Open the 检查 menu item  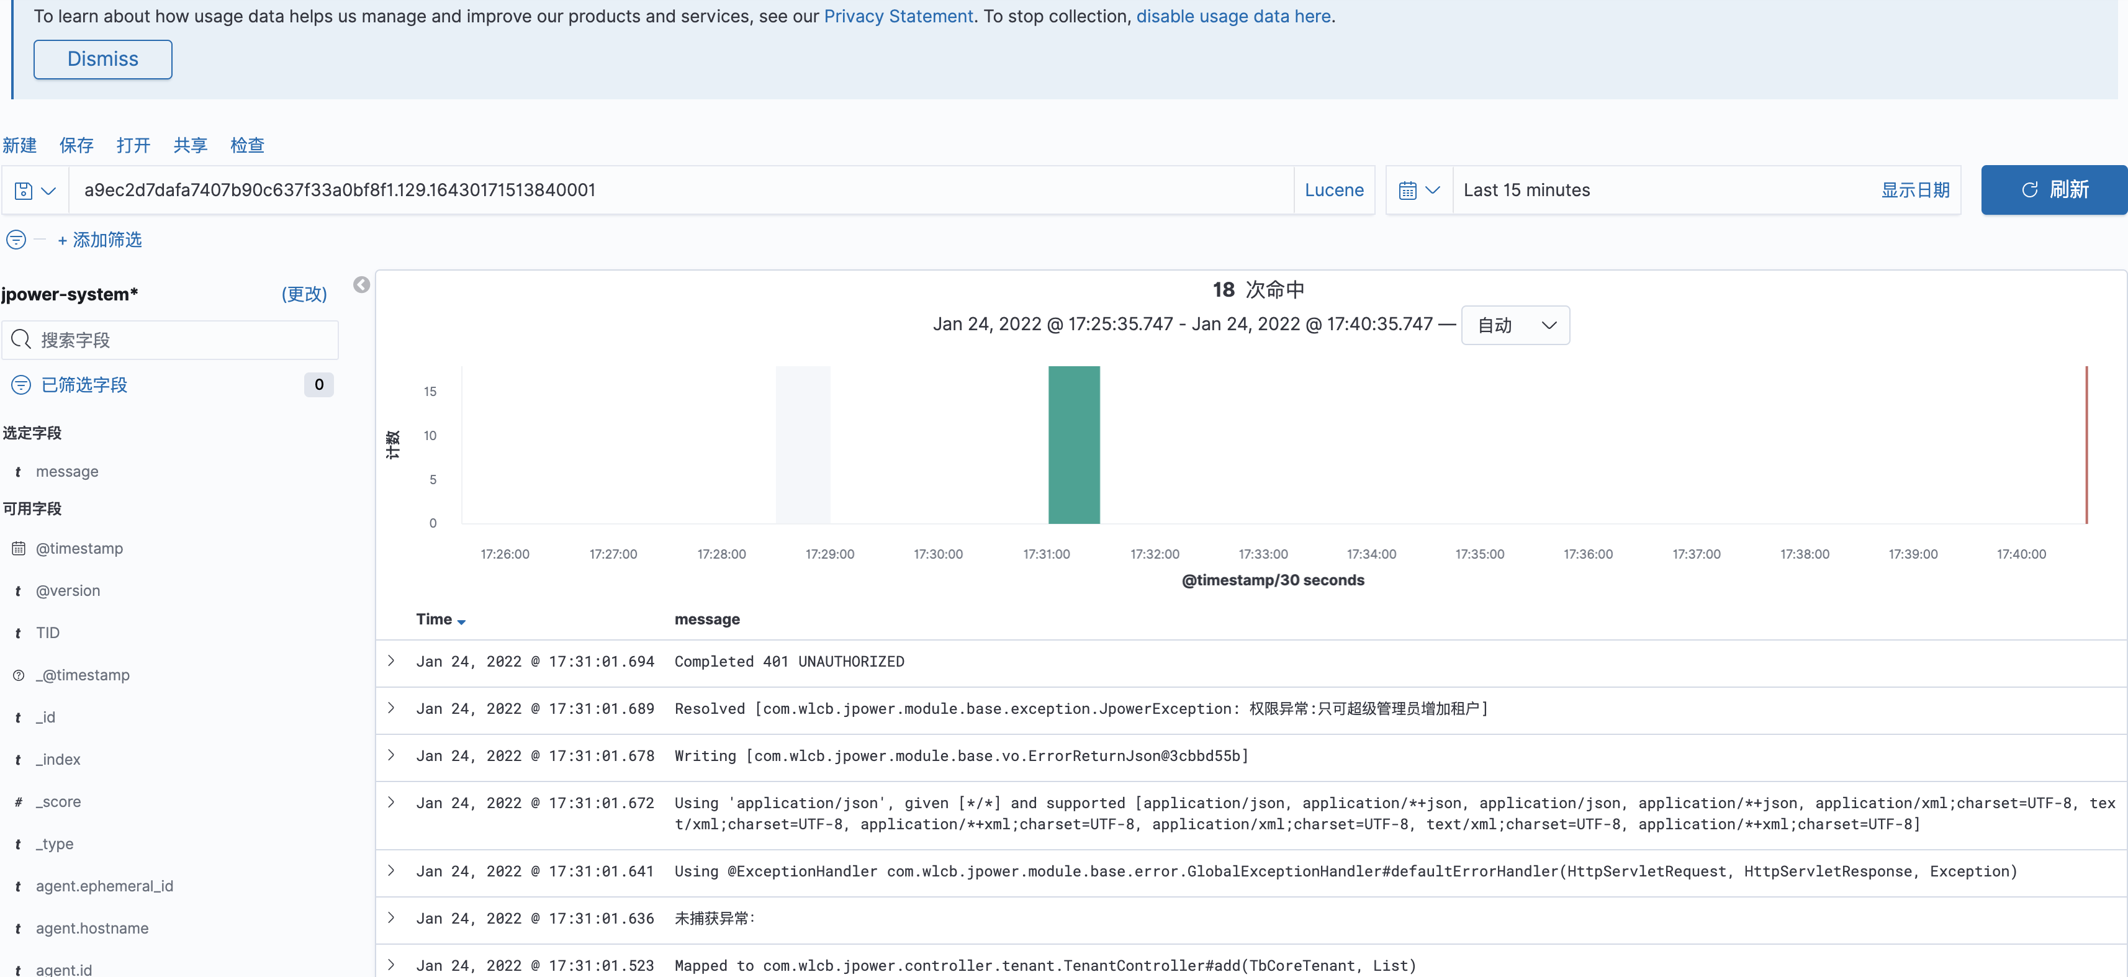coord(248,145)
